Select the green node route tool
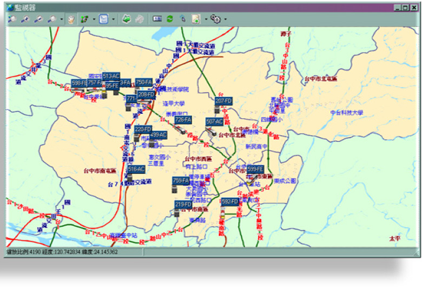 (x=85, y=19)
